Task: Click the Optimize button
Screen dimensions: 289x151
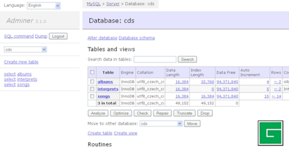Action: point(121,113)
